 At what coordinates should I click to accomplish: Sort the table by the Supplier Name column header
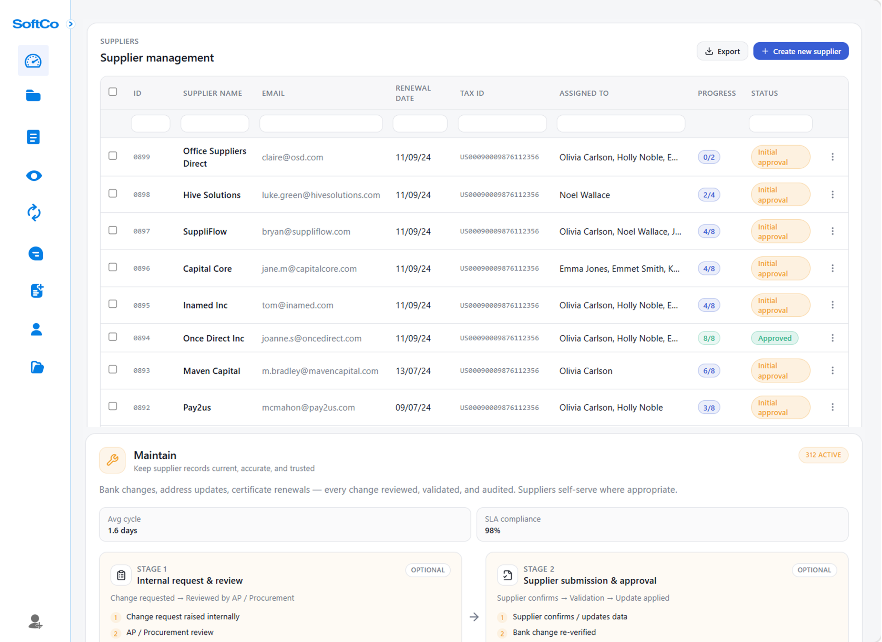click(x=212, y=93)
